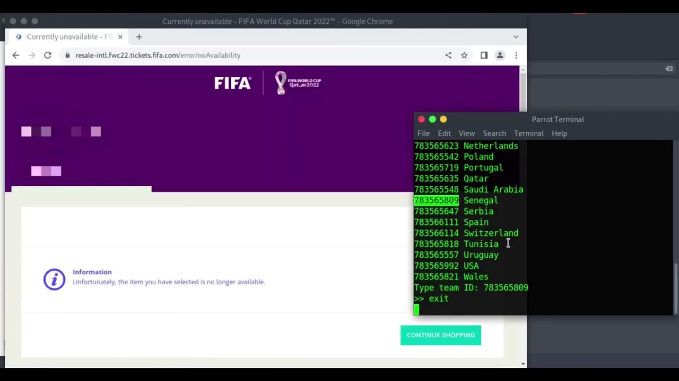Click the FIFA logo in header

coord(232,83)
